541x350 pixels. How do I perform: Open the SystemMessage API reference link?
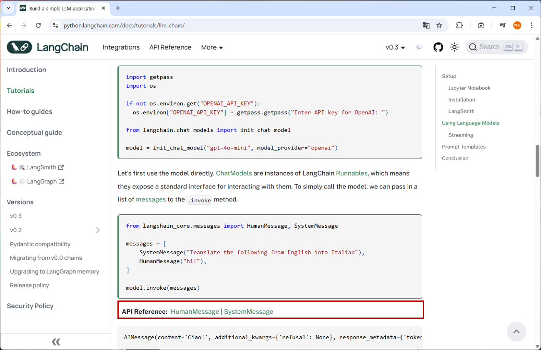[249, 311]
